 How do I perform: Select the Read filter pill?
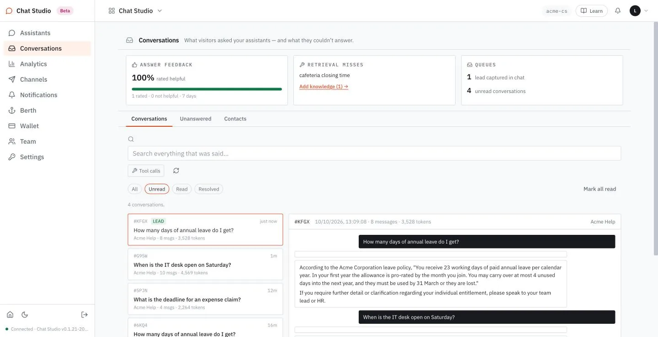point(182,189)
